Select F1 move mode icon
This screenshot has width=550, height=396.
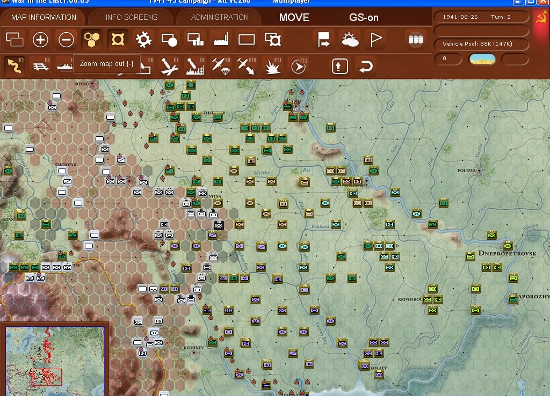point(15,65)
